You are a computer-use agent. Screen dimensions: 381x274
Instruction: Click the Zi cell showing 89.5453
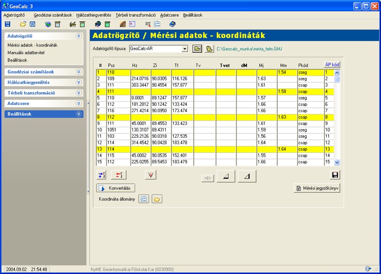pos(161,162)
